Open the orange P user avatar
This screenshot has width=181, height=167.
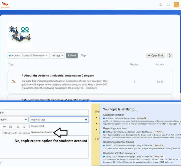point(176,5)
